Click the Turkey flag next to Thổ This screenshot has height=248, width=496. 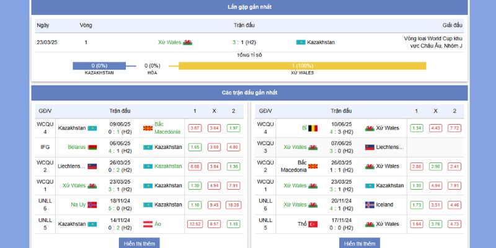coord(312,224)
